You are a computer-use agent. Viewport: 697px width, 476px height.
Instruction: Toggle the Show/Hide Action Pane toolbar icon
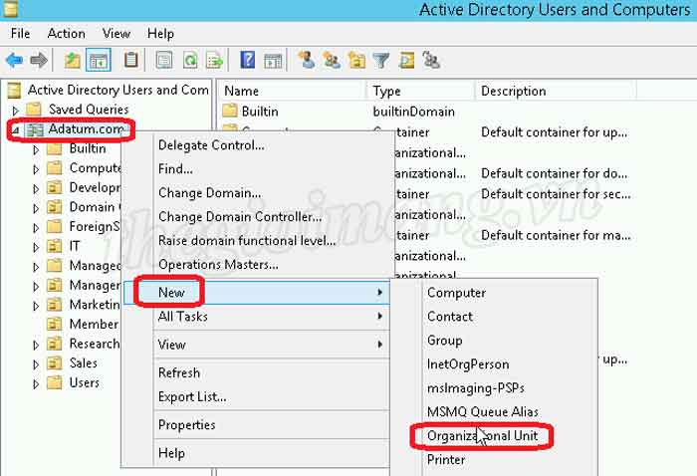pyautogui.click(x=273, y=61)
